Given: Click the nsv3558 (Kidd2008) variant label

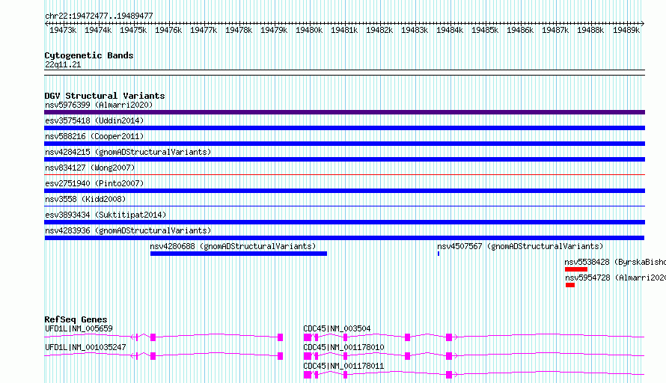Looking at the screenshot, I should (85, 199).
